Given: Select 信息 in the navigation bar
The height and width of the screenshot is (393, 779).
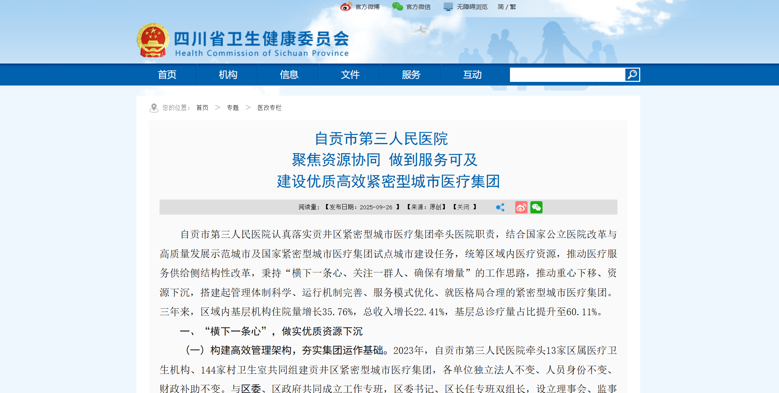Looking at the screenshot, I should (289, 75).
